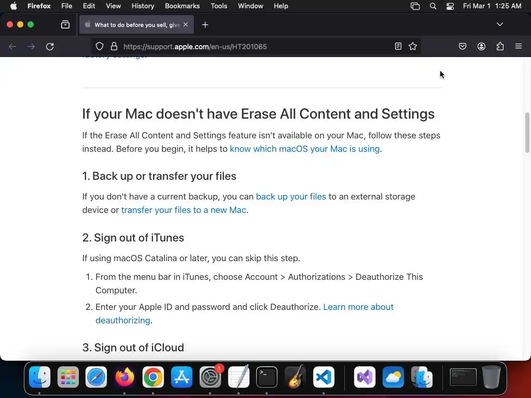Open the History menu

click(x=143, y=6)
